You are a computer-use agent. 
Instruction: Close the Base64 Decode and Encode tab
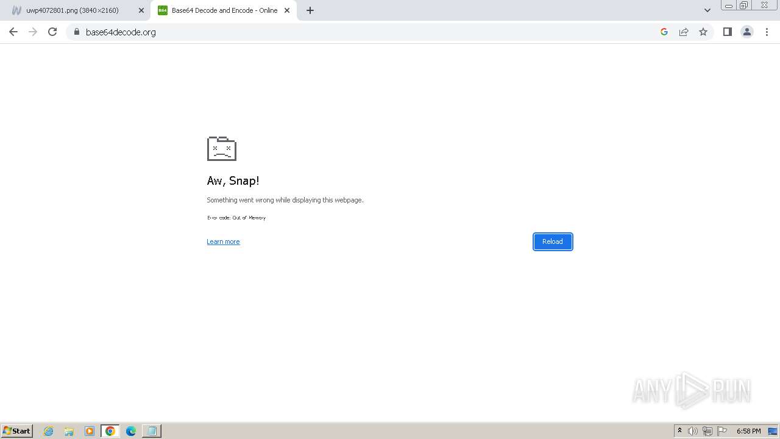coord(287,10)
